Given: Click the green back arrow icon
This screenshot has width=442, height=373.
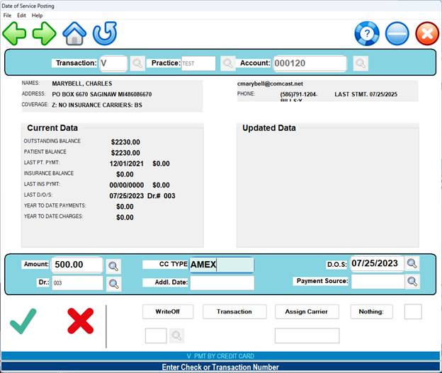Looking at the screenshot, I should click(x=14, y=33).
